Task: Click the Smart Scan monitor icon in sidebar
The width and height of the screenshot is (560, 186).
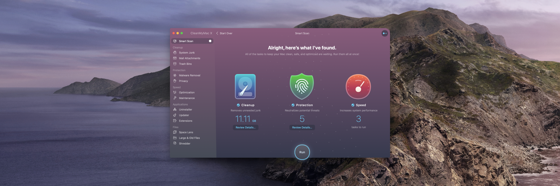Action: point(175,41)
